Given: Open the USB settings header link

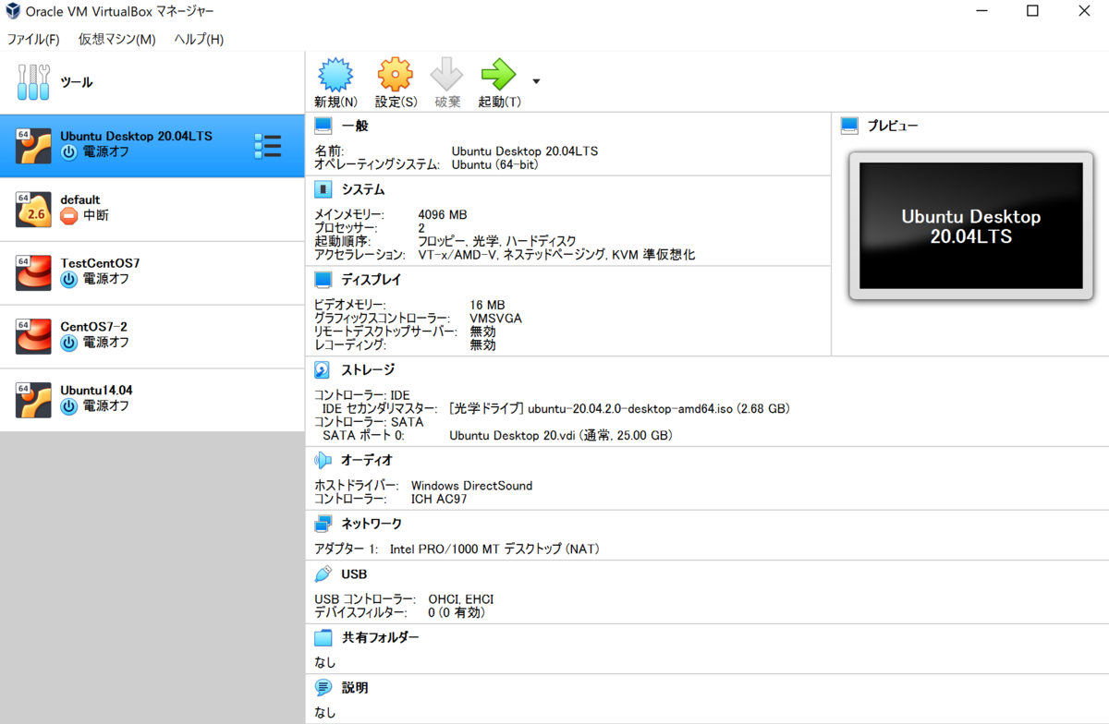Looking at the screenshot, I should (x=354, y=574).
